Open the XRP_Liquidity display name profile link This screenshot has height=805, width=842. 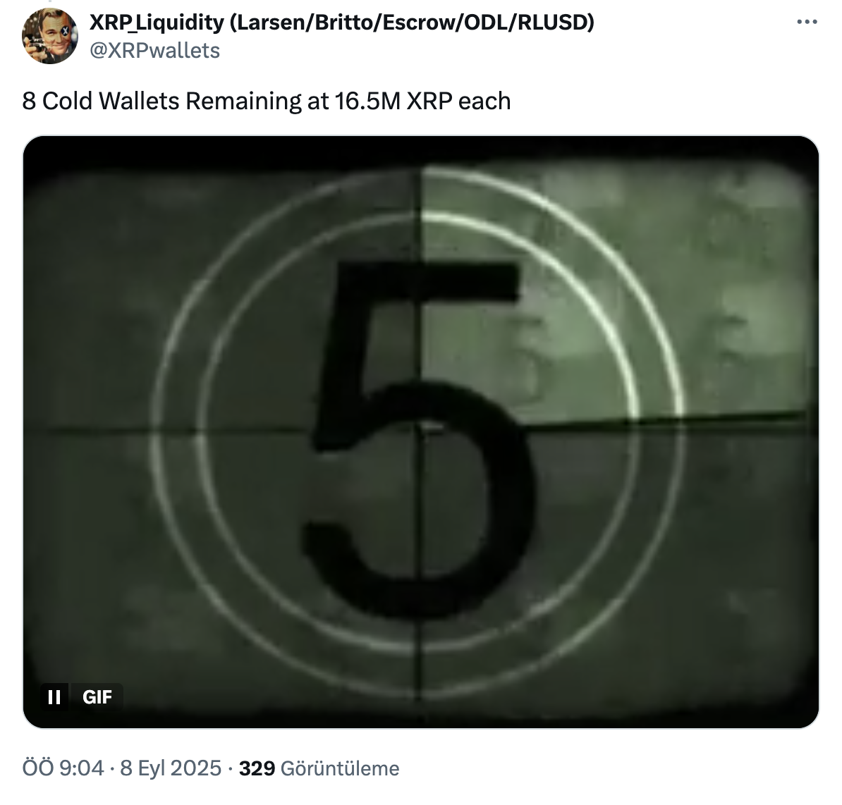pyautogui.click(x=341, y=22)
